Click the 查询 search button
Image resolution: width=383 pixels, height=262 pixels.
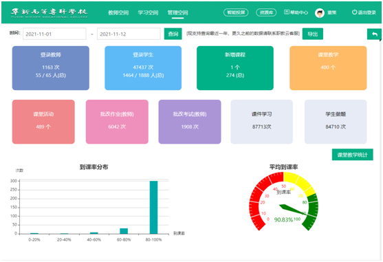click(173, 34)
